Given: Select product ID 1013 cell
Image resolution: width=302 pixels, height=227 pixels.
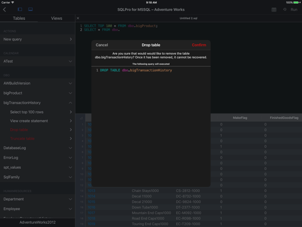Looking at the screenshot, I should pyautogui.click(x=91, y=191).
